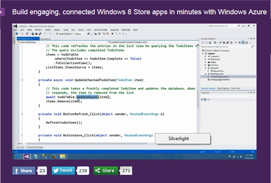Click the Undo toolbar icon
This screenshot has width=271, height=183.
click(45, 34)
